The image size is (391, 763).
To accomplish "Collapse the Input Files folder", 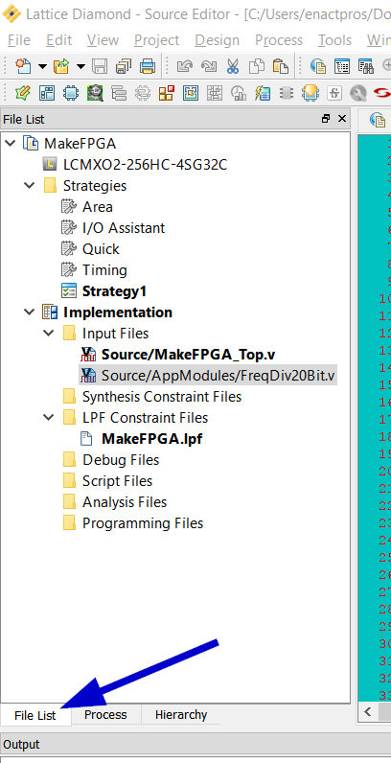I will point(49,334).
